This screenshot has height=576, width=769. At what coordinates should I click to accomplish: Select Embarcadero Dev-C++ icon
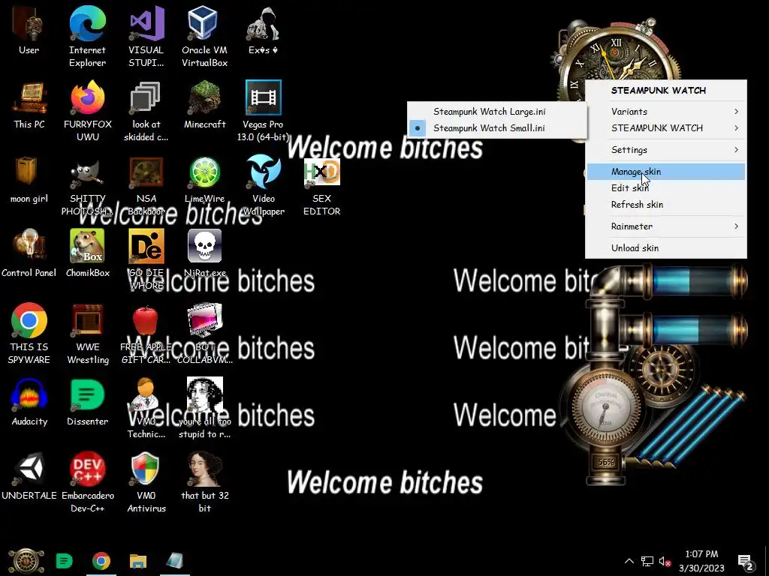click(87, 482)
